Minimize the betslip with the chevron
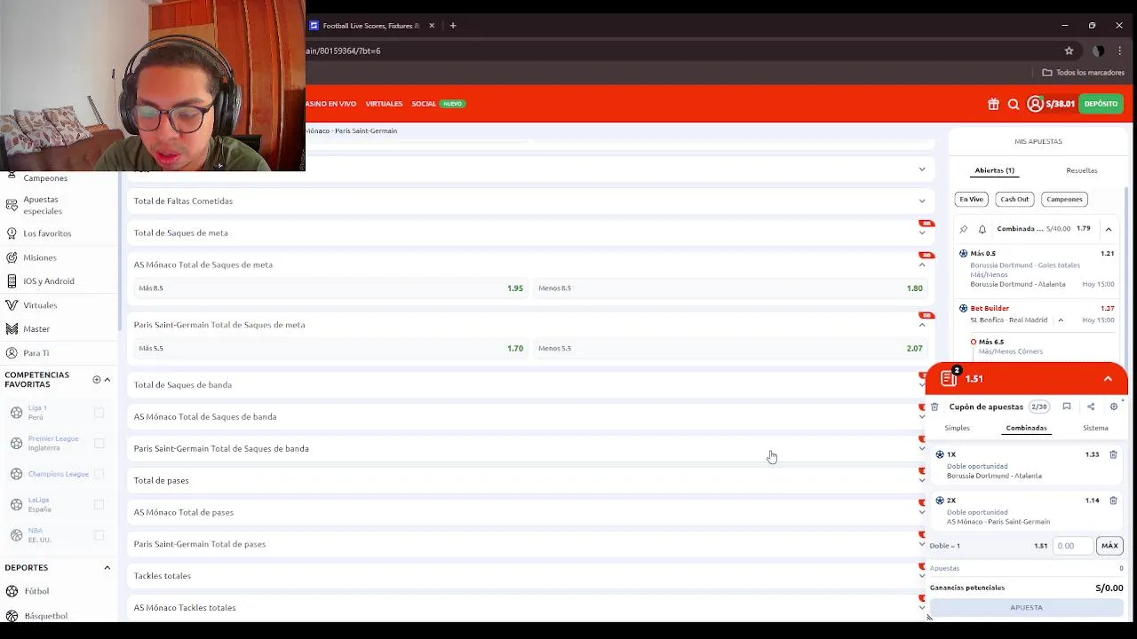This screenshot has height=639, width=1137. pos(1108,379)
